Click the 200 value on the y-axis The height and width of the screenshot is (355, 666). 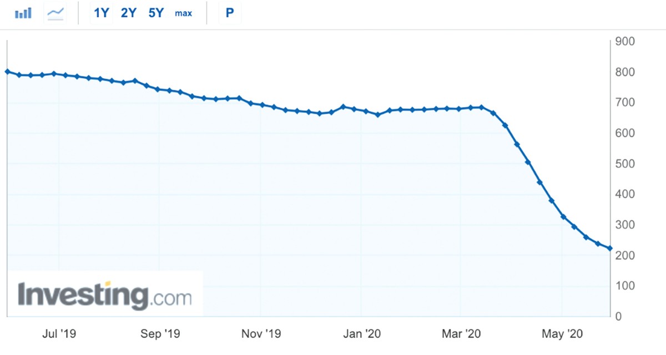(x=625, y=256)
